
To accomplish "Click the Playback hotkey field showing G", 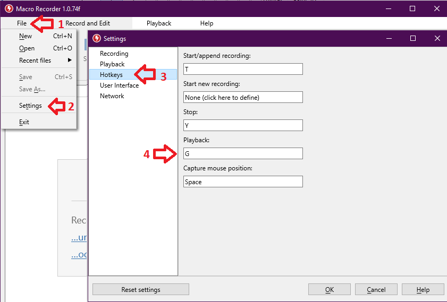I will click(x=242, y=153).
